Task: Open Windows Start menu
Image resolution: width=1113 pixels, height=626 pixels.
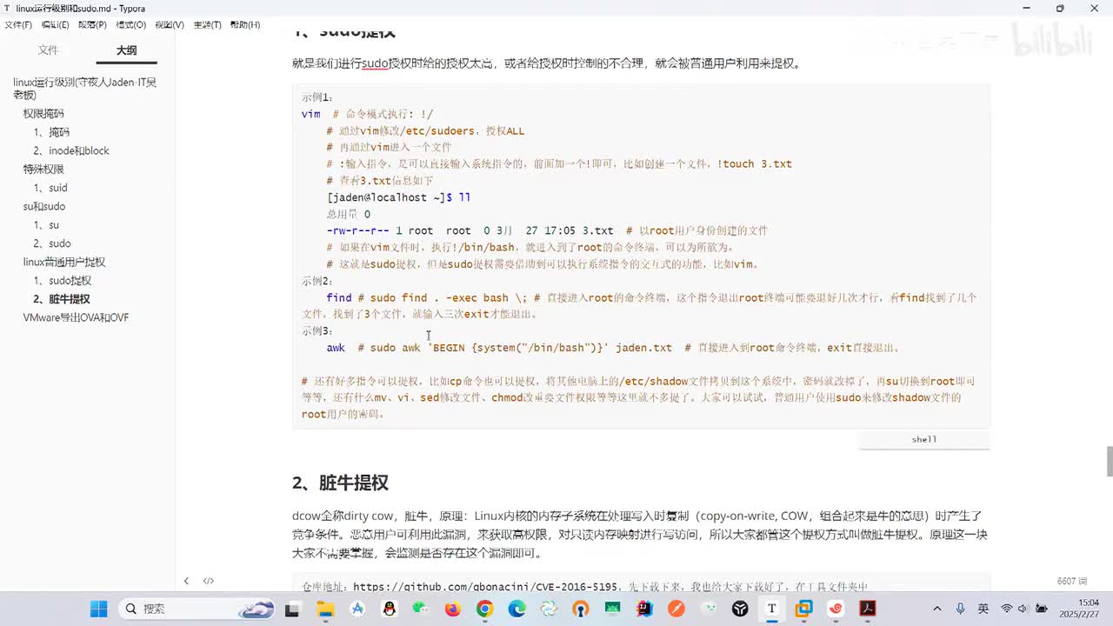Action: [x=99, y=609]
